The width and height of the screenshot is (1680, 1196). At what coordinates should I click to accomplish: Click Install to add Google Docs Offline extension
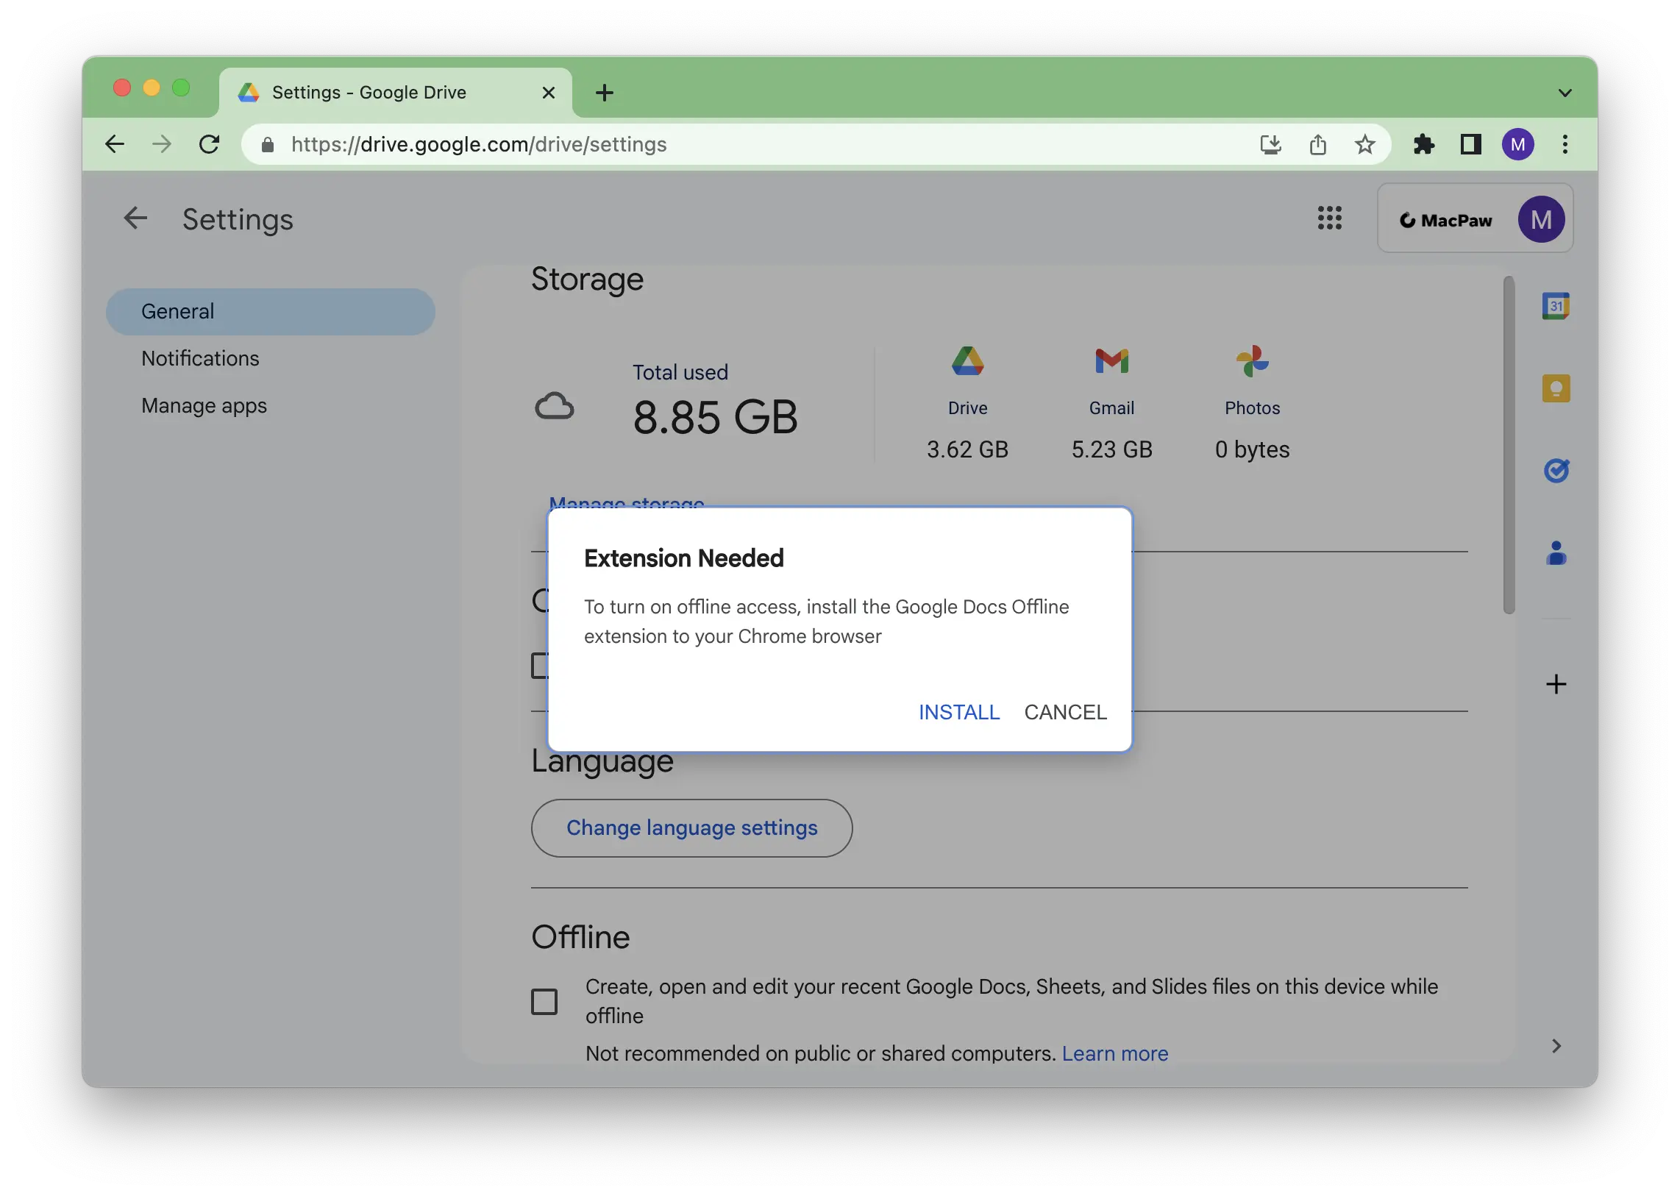click(959, 711)
